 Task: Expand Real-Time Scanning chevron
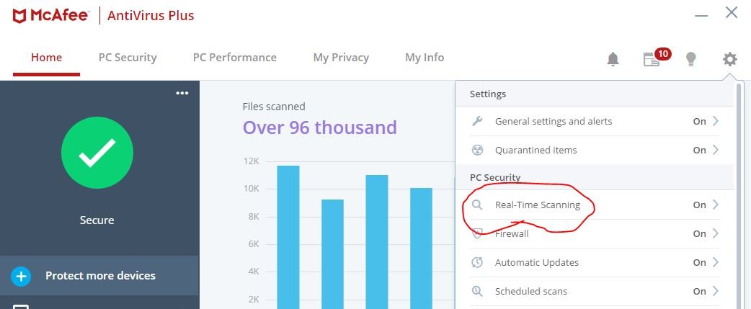(x=715, y=205)
